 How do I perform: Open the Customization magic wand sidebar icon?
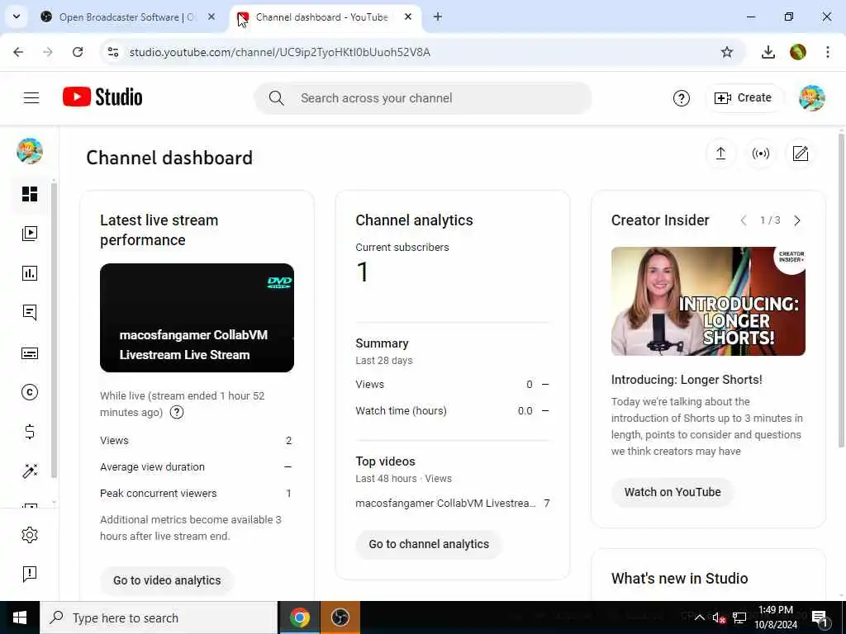(30, 471)
